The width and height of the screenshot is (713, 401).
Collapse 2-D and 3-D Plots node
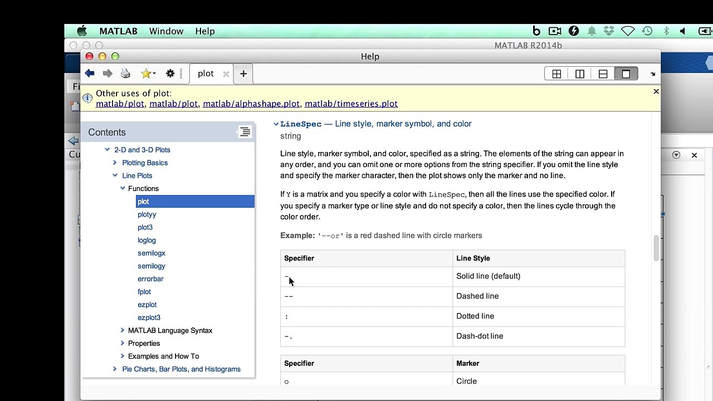[107, 150]
